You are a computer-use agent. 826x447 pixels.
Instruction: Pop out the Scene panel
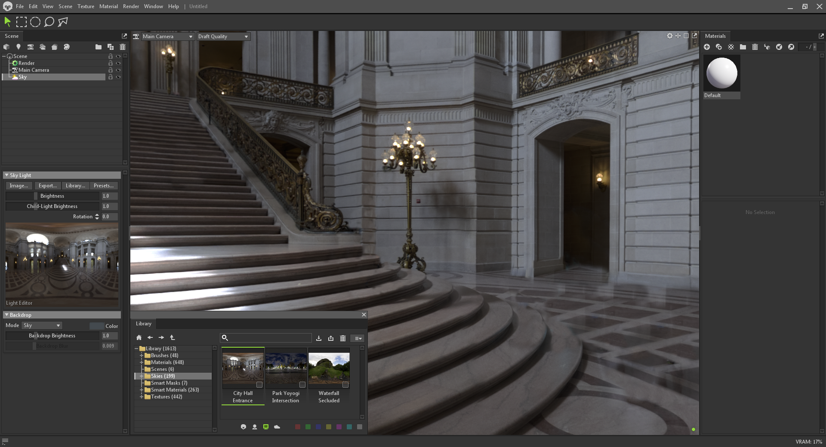click(124, 36)
